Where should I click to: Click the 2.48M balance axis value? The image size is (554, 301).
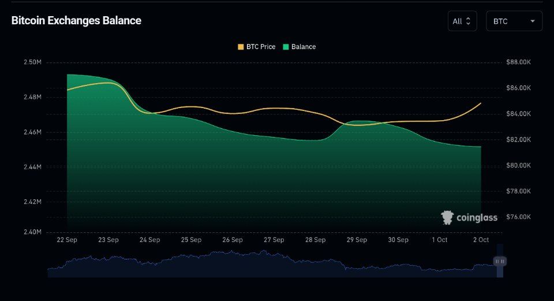pyautogui.click(x=32, y=97)
